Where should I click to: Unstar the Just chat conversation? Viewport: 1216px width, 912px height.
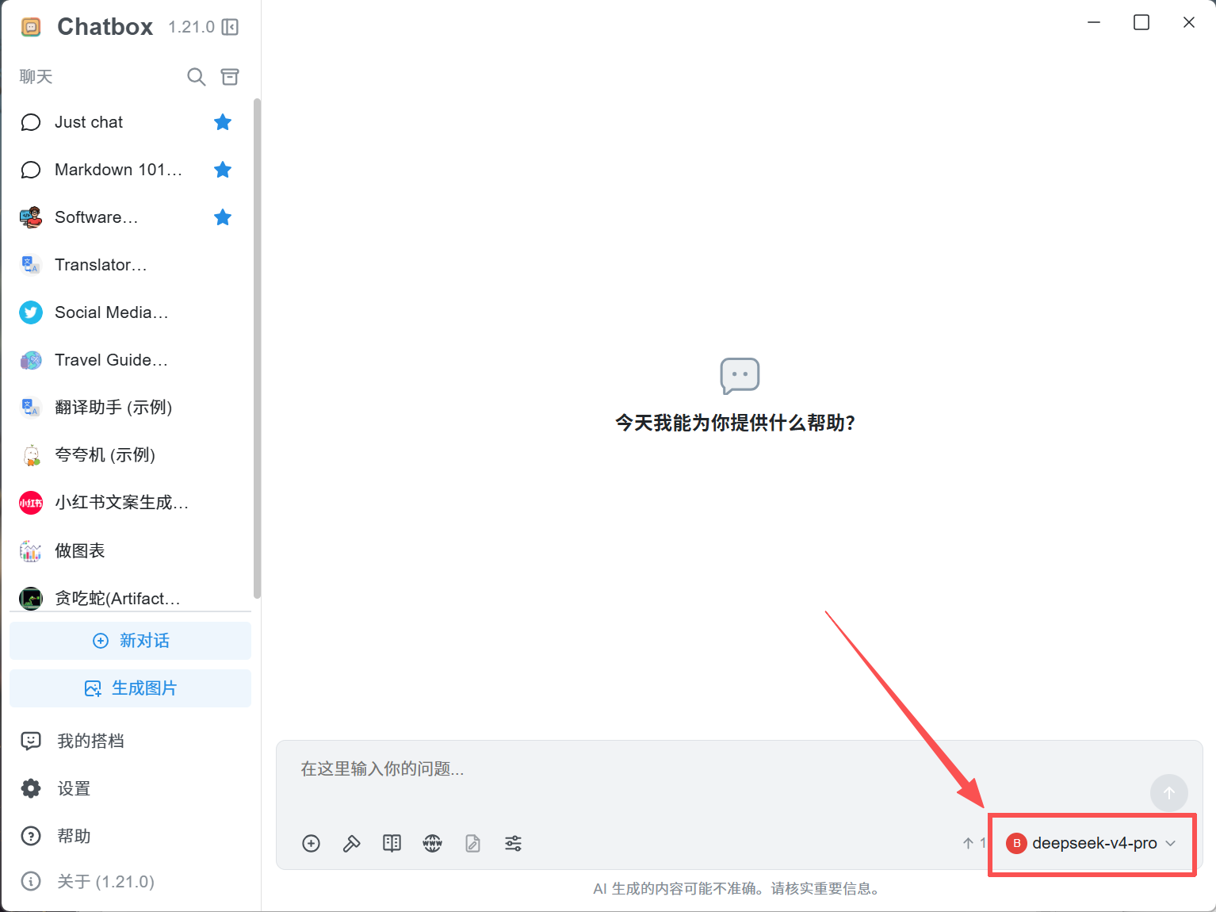point(223,122)
